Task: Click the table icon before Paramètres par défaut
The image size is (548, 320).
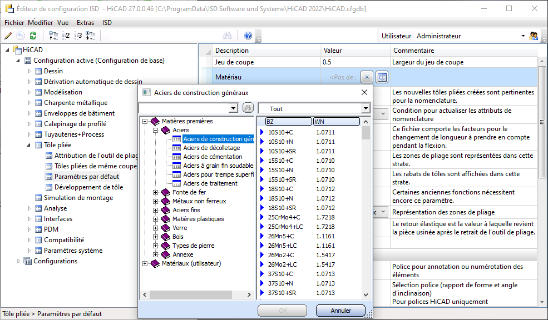Action: coord(49,177)
